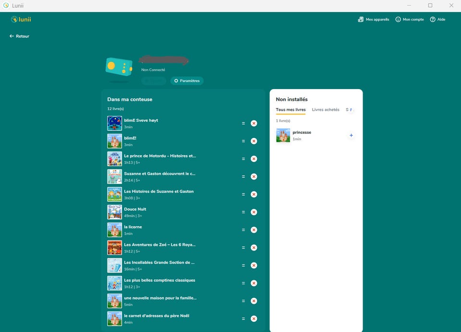This screenshot has height=332, width=461.
Task: Open "princesse" castle thumbnail
Action: point(283,135)
